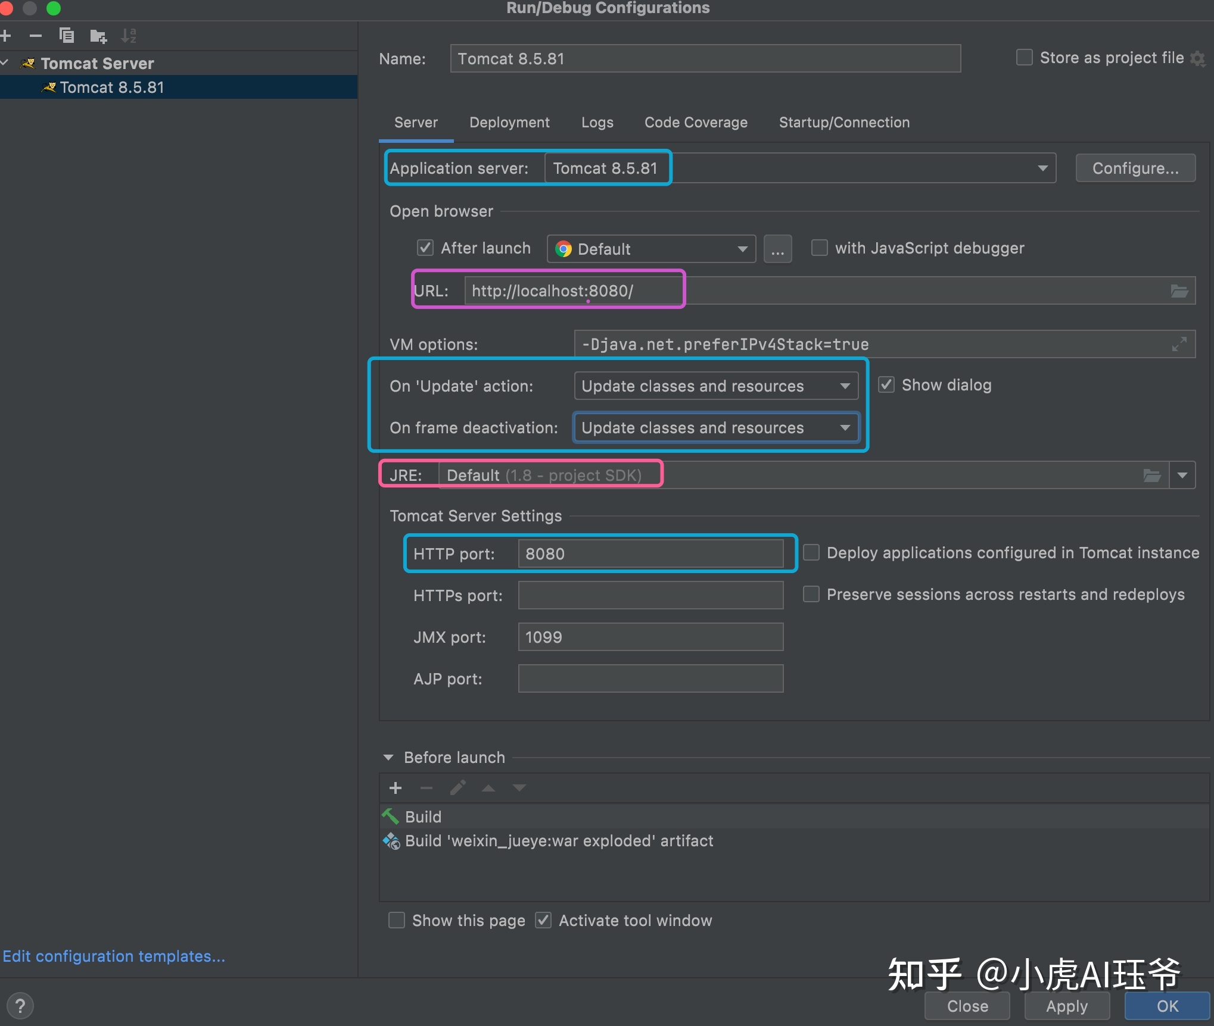
Task: Open On frame deactivation dropdown
Action: 716,427
